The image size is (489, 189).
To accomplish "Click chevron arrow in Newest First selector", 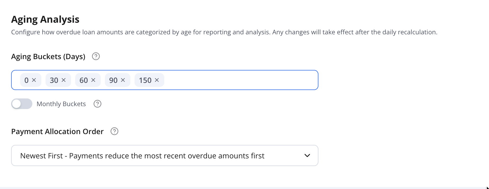I will [x=307, y=155].
